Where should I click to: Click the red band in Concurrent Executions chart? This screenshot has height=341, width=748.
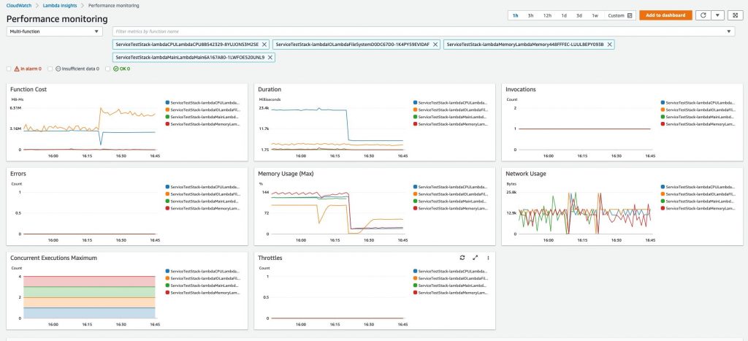89,281
